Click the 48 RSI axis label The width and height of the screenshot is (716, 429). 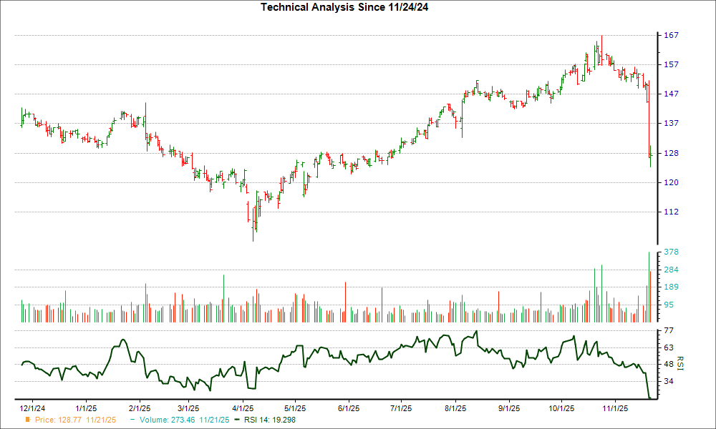point(669,364)
